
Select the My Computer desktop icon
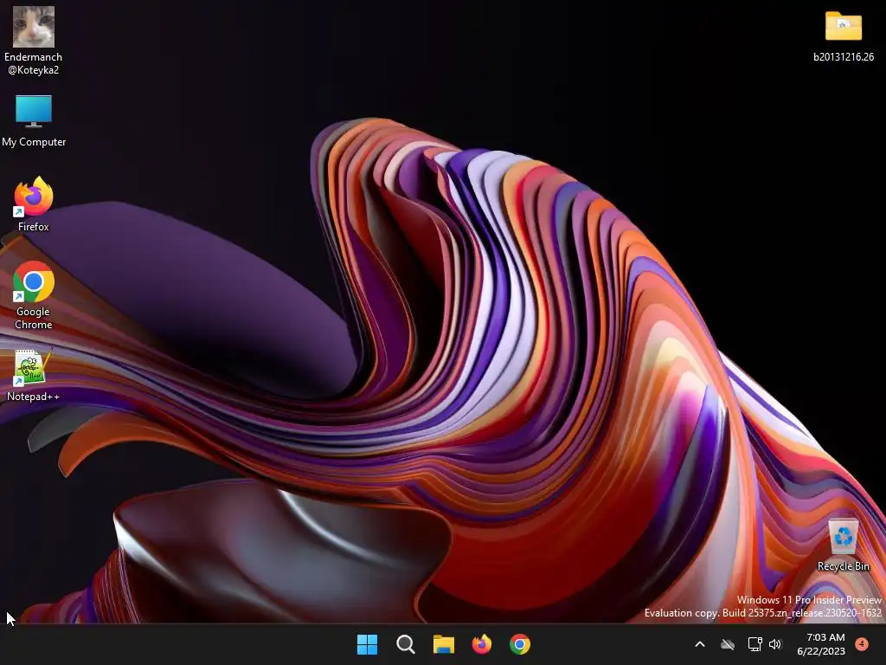coord(34,121)
